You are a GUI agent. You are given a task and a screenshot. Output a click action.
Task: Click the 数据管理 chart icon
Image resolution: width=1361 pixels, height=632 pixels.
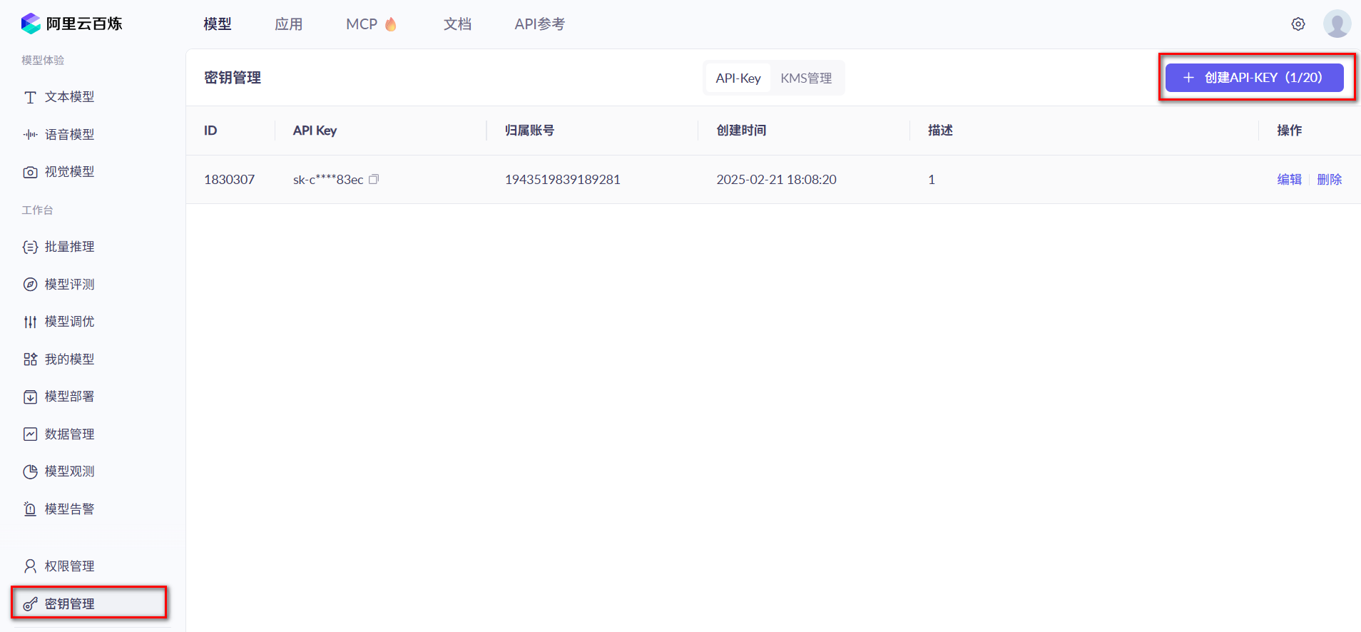pyautogui.click(x=30, y=434)
